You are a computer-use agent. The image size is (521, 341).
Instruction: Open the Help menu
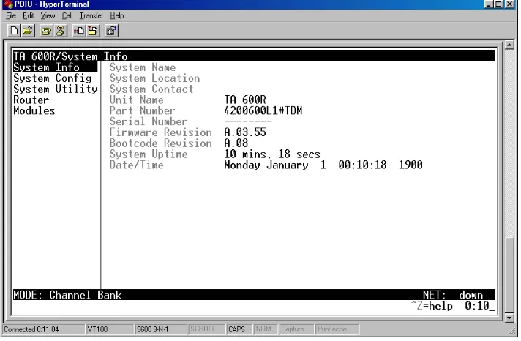(117, 15)
